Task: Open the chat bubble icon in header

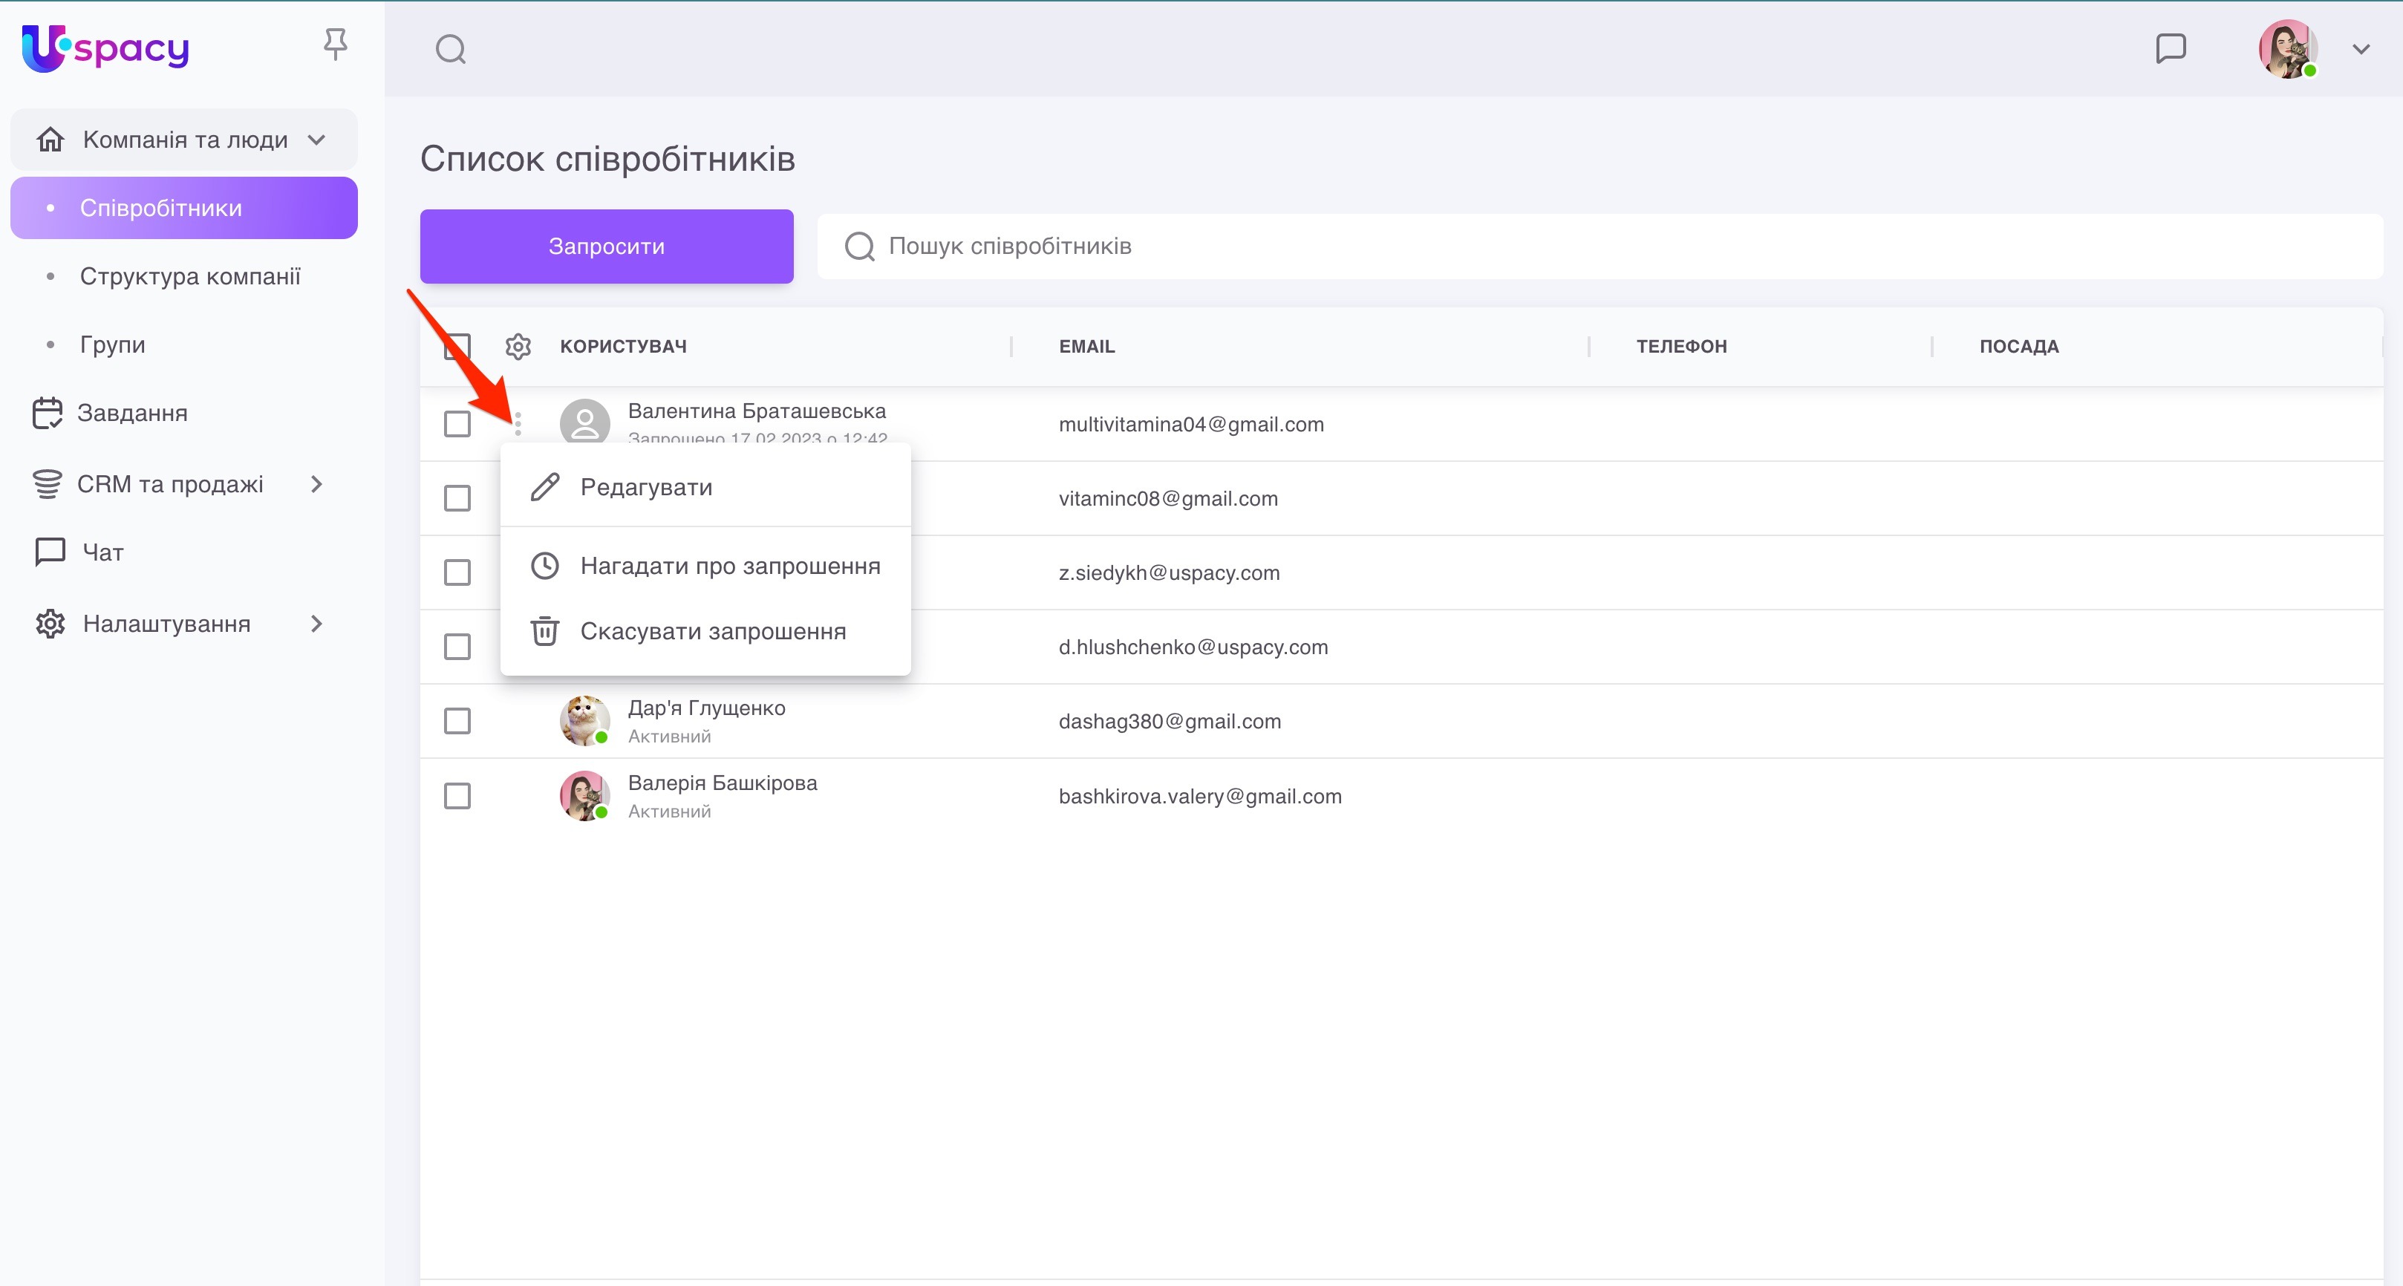Action: pos(2170,48)
